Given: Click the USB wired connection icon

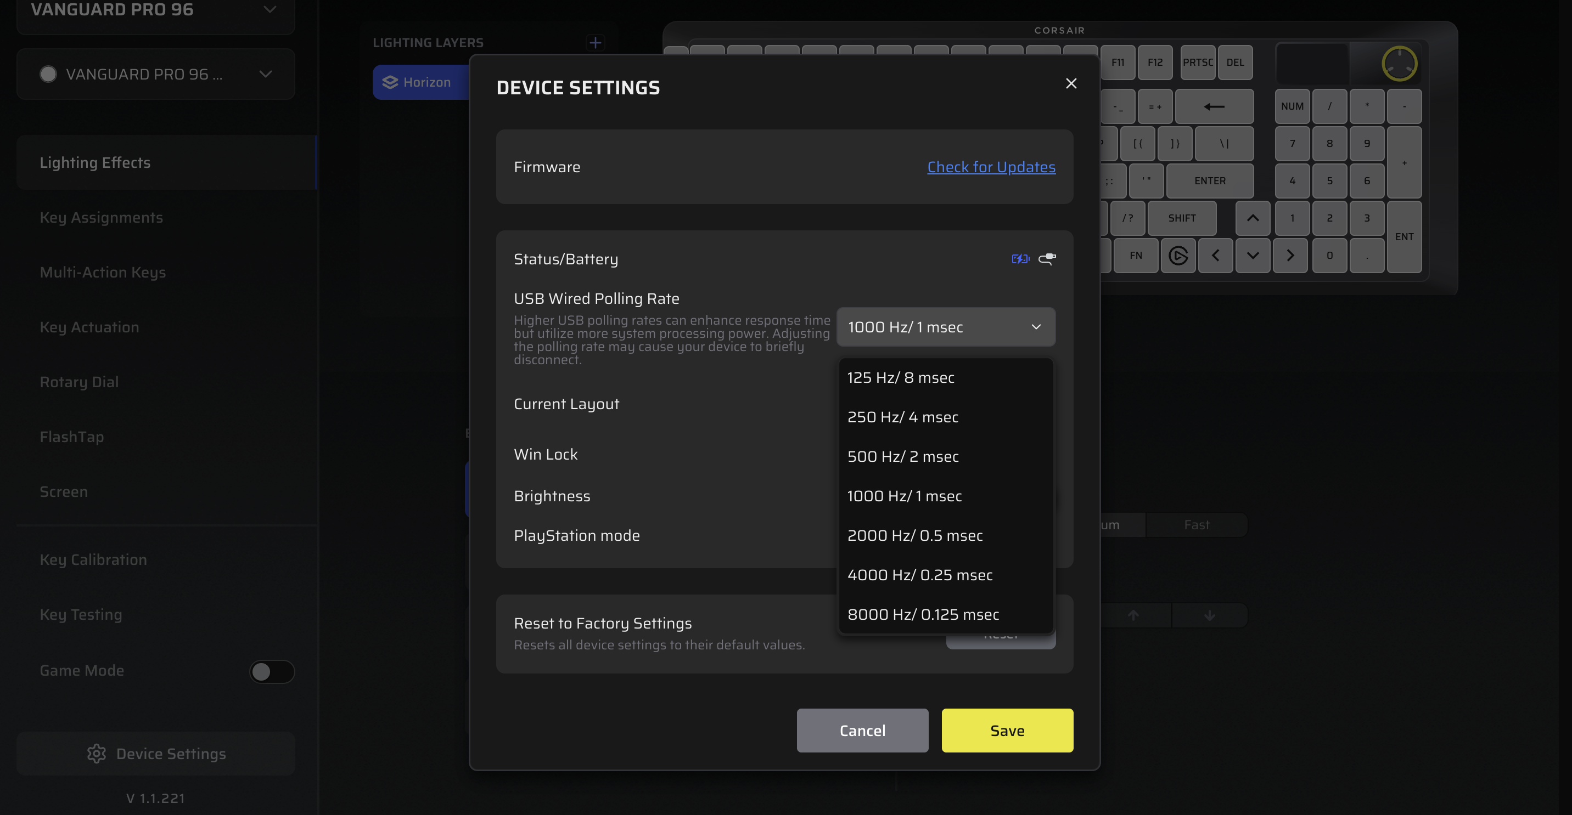Looking at the screenshot, I should pos(1047,259).
